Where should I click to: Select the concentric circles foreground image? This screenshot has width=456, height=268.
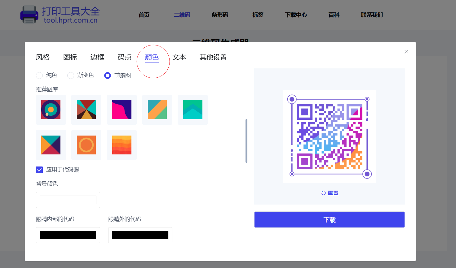pyautogui.click(x=51, y=110)
